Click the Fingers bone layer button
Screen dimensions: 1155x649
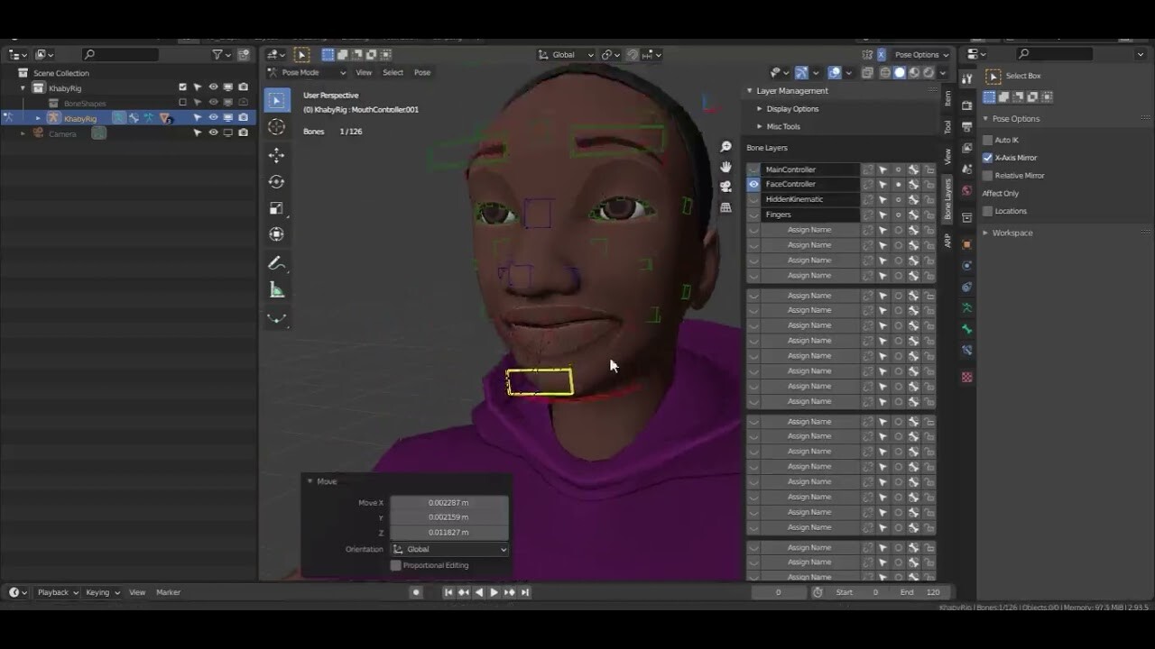tap(808, 214)
